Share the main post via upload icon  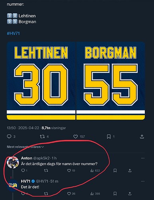[x=142, y=136]
